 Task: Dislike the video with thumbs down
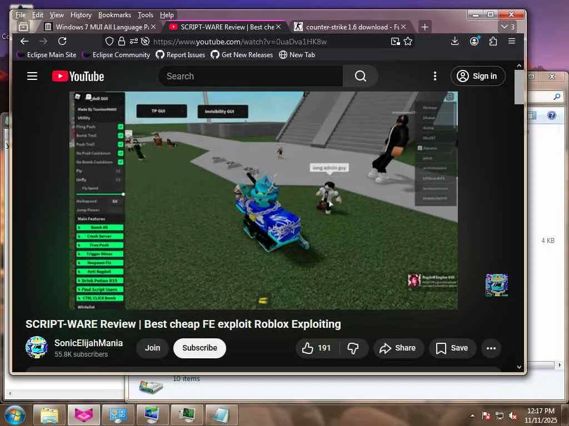(353, 348)
